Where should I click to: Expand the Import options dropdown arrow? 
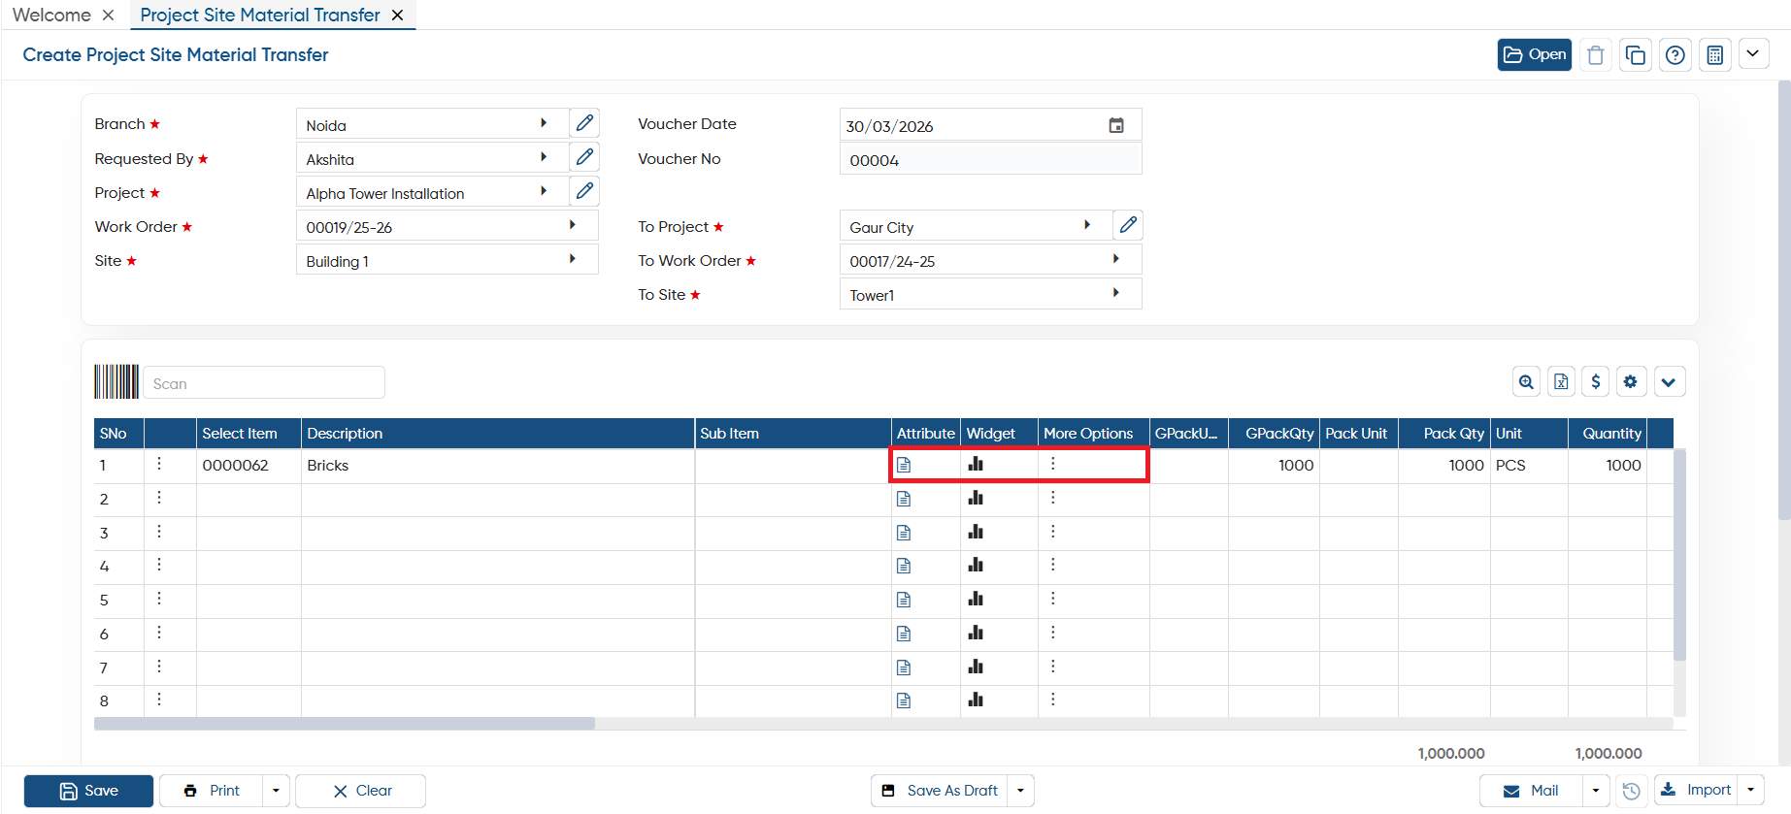click(x=1751, y=791)
